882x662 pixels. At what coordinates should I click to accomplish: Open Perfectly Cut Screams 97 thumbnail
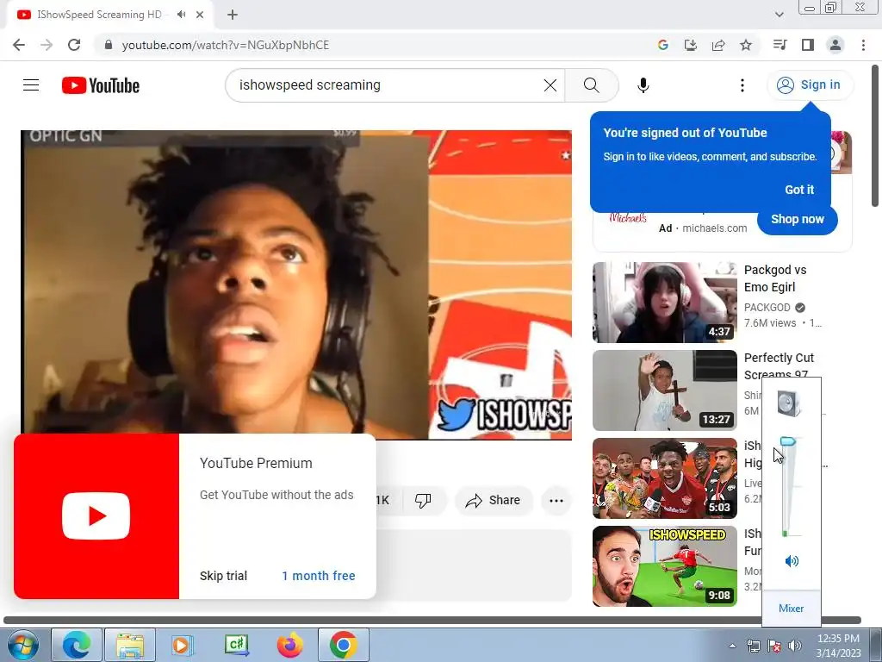click(x=664, y=390)
